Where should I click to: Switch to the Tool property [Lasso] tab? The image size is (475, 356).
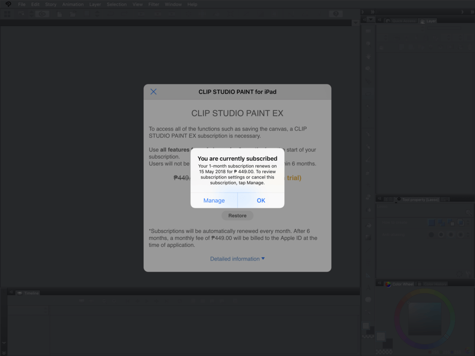click(x=418, y=199)
